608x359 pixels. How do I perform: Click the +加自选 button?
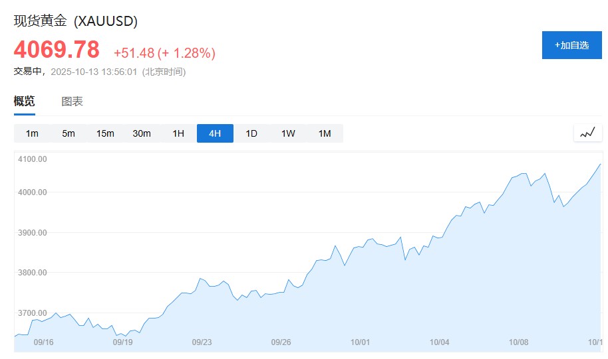click(571, 45)
